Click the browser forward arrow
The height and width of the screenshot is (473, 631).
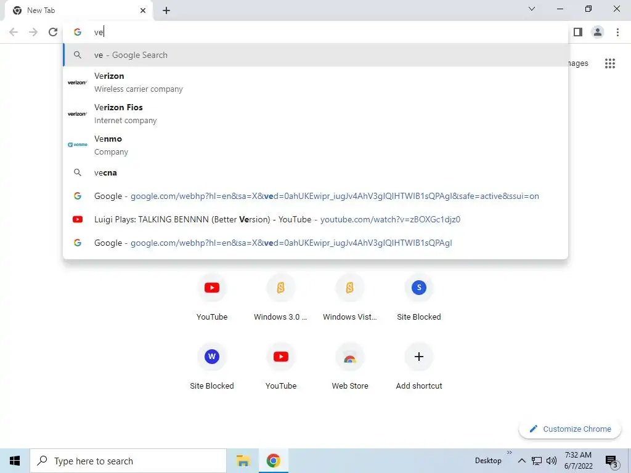coord(33,32)
